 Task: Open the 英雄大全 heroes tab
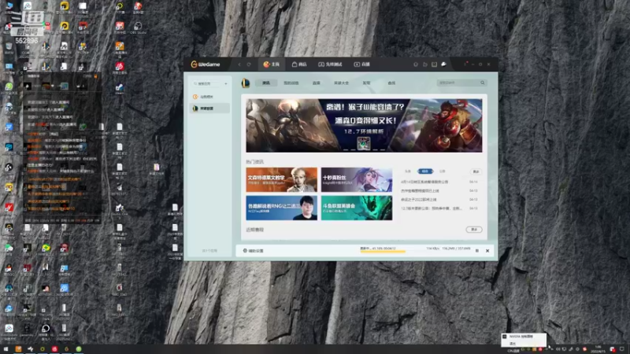click(x=341, y=83)
